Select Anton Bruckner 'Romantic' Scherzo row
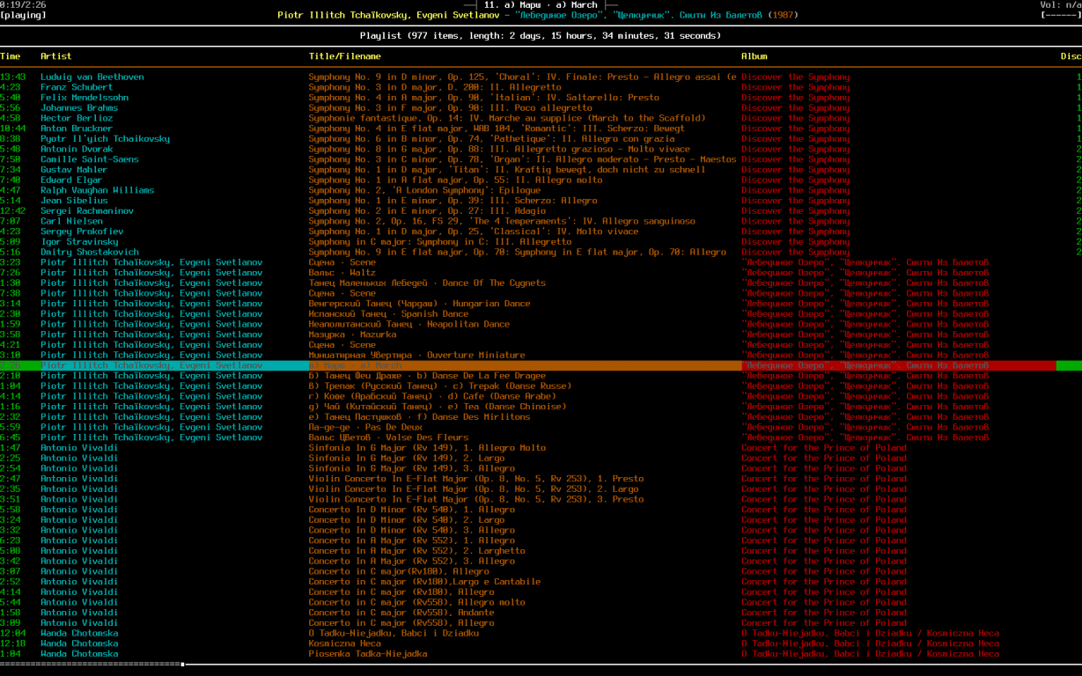Viewport: 1082px width, 676px height. (x=541, y=129)
